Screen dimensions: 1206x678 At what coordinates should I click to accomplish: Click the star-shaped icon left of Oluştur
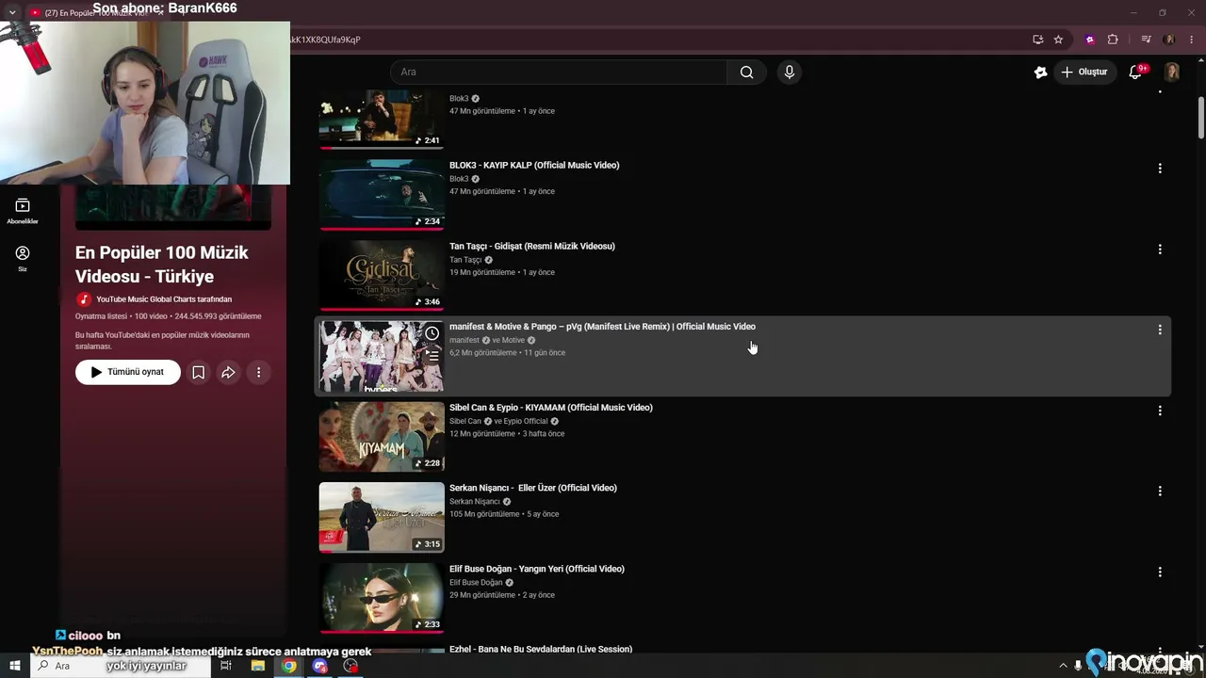(1040, 73)
